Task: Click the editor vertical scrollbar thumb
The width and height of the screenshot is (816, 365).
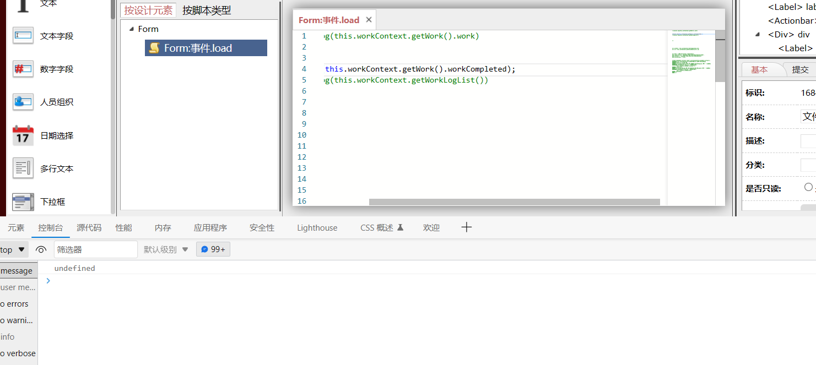Action: (x=720, y=56)
